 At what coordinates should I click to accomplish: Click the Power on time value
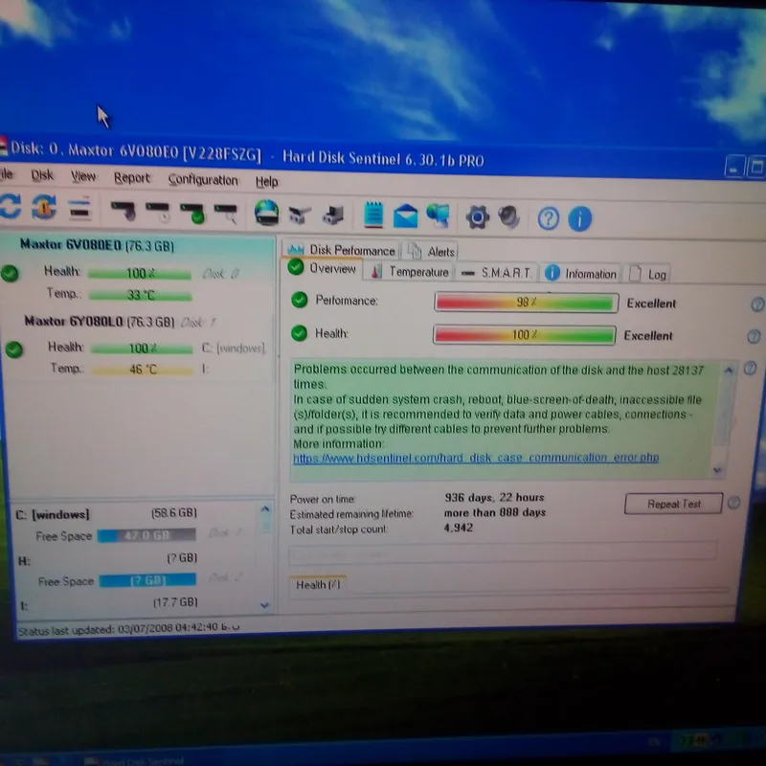pos(494,498)
